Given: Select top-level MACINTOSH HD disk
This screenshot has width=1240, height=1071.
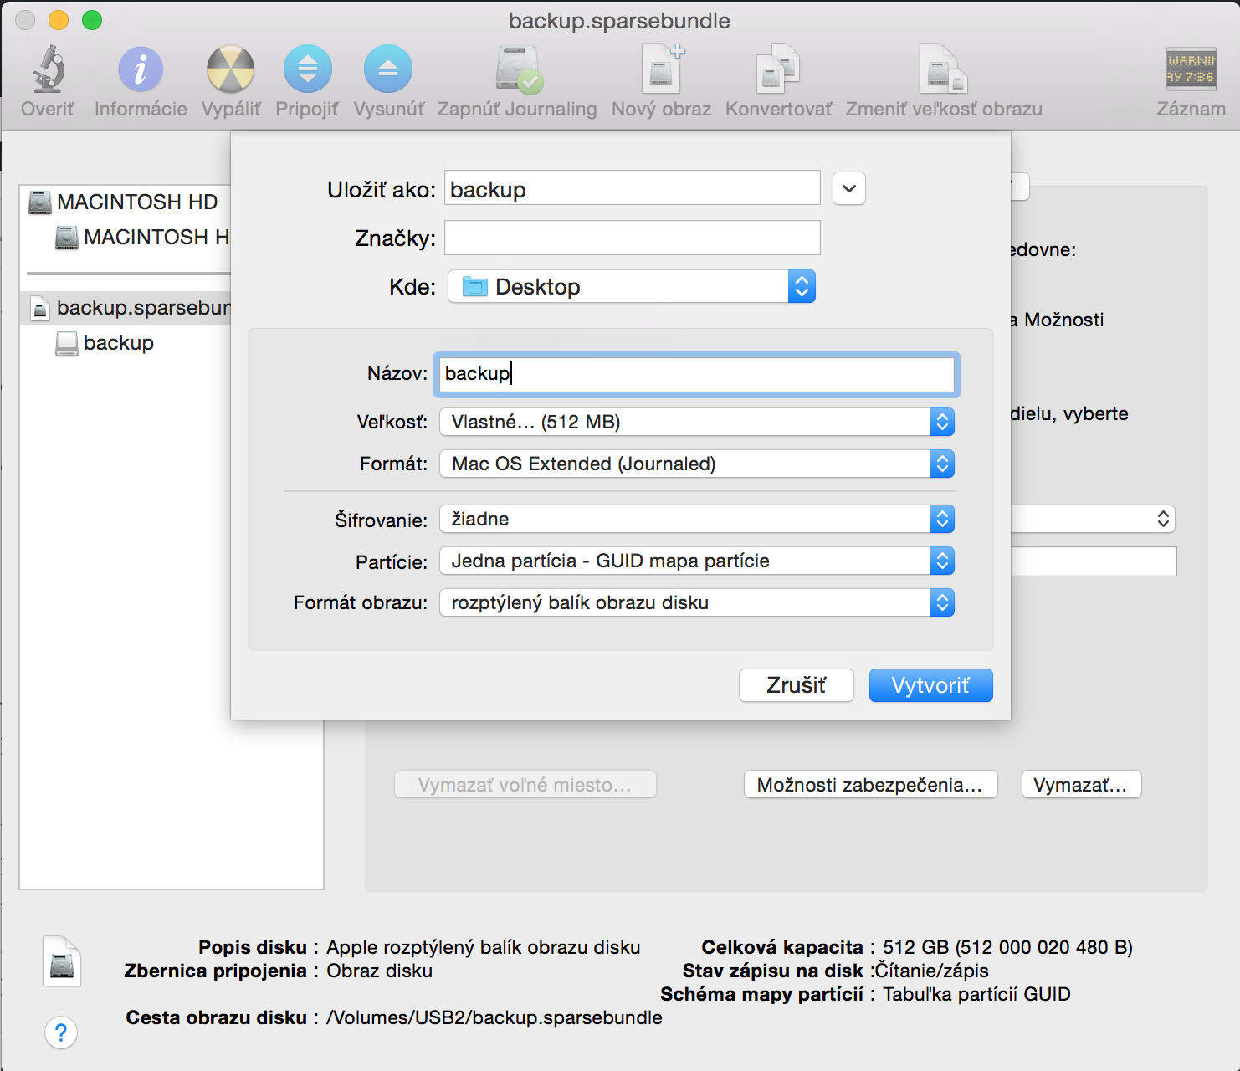Looking at the screenshot, I should (x=126, y=202).
